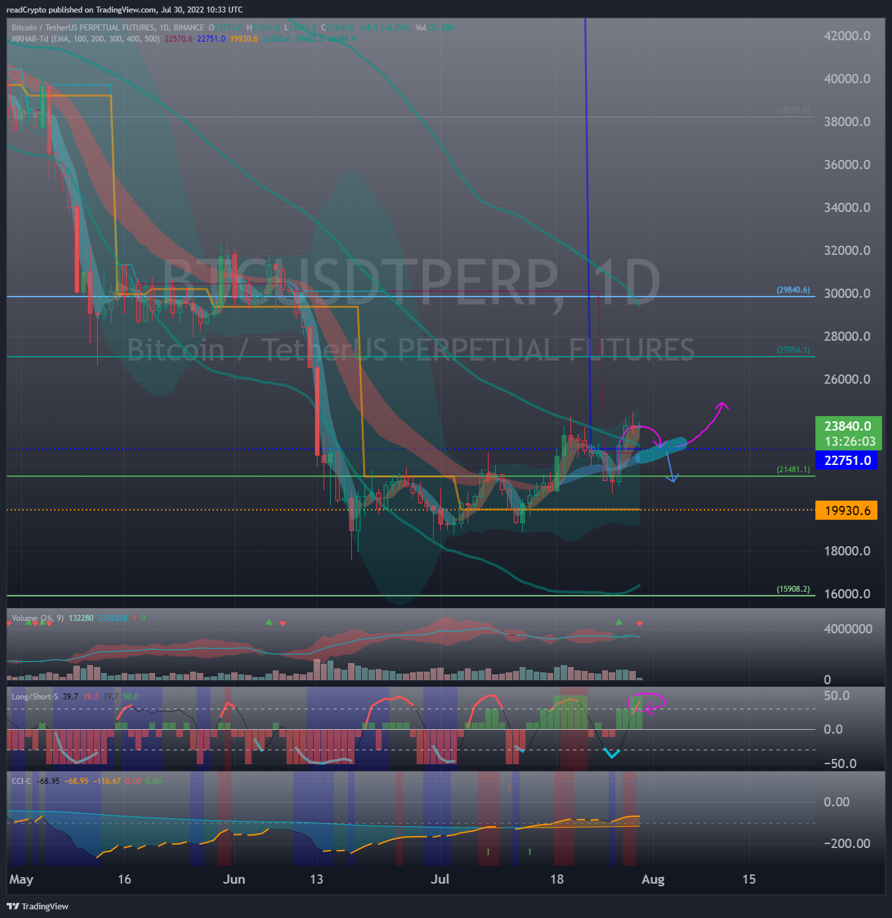The image size is (892, 918).
Task: Click the (27054.1) horizontal level label
Action: 793,350
